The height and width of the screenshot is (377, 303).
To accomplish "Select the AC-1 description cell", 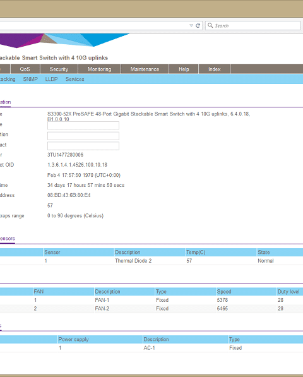I will pos(149,348).
